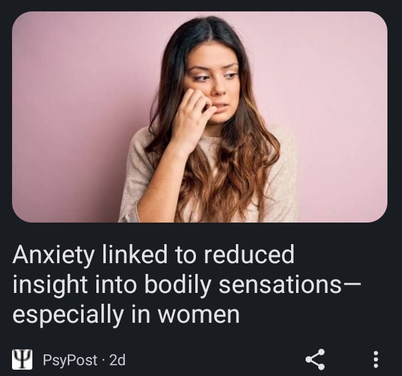Screen dimensions: 402x376
Task: Click the word "women" in the headline
Action: (x=198, y=314)
